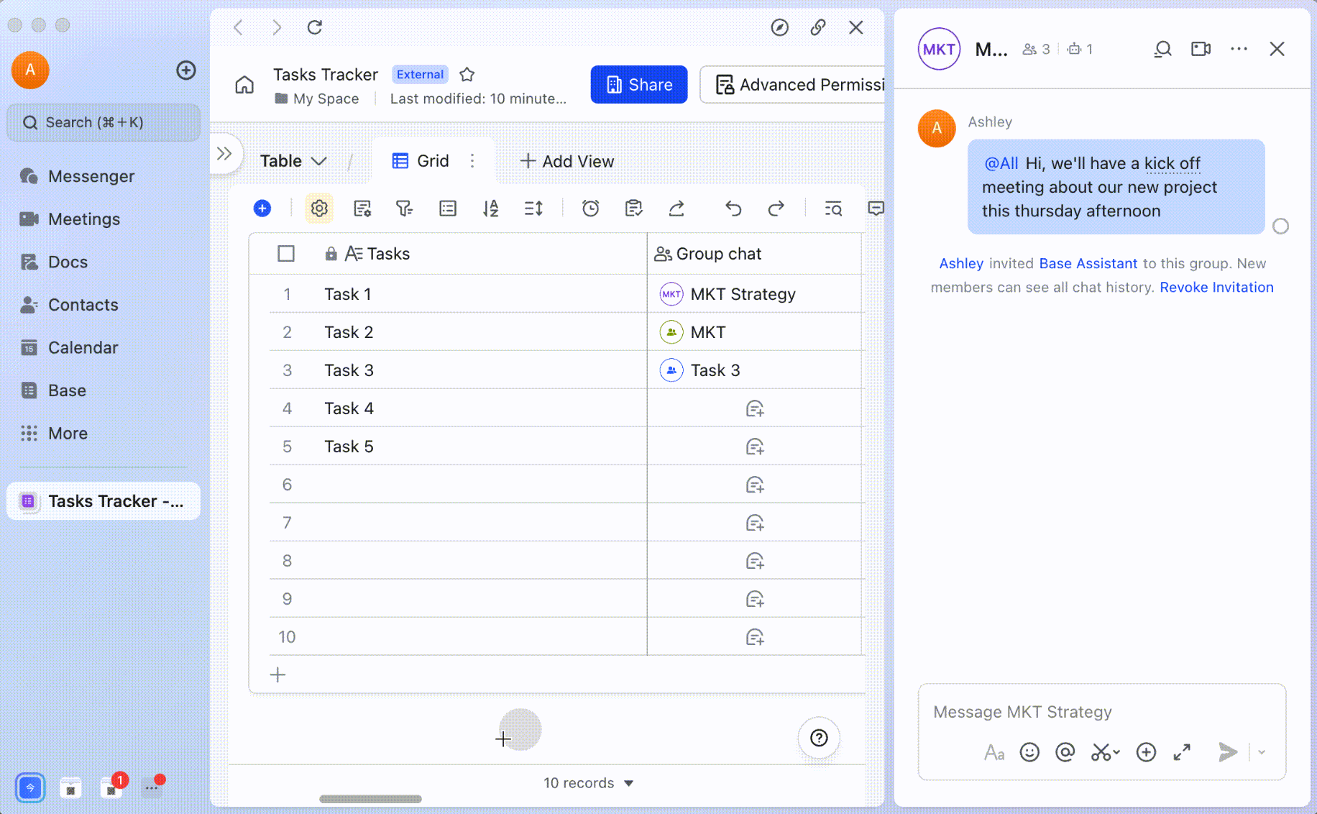1317x814 pixels.
Task: Start a video call from the chat header
Action: (1200, 49)
